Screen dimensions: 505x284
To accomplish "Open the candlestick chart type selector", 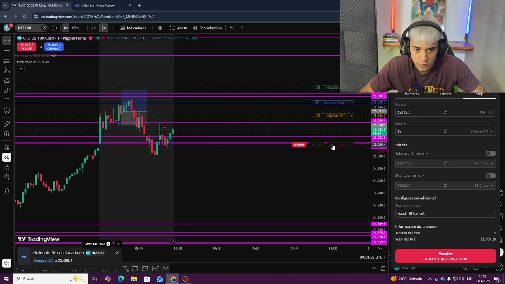I will click(x=103, y=28).
